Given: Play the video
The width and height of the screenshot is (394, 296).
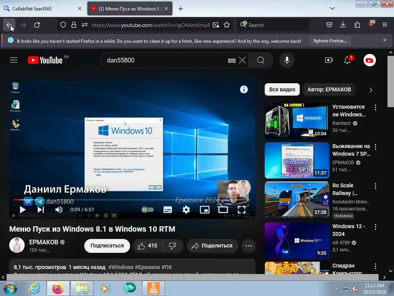Looking at the screenshot, I should pos(23,209).
